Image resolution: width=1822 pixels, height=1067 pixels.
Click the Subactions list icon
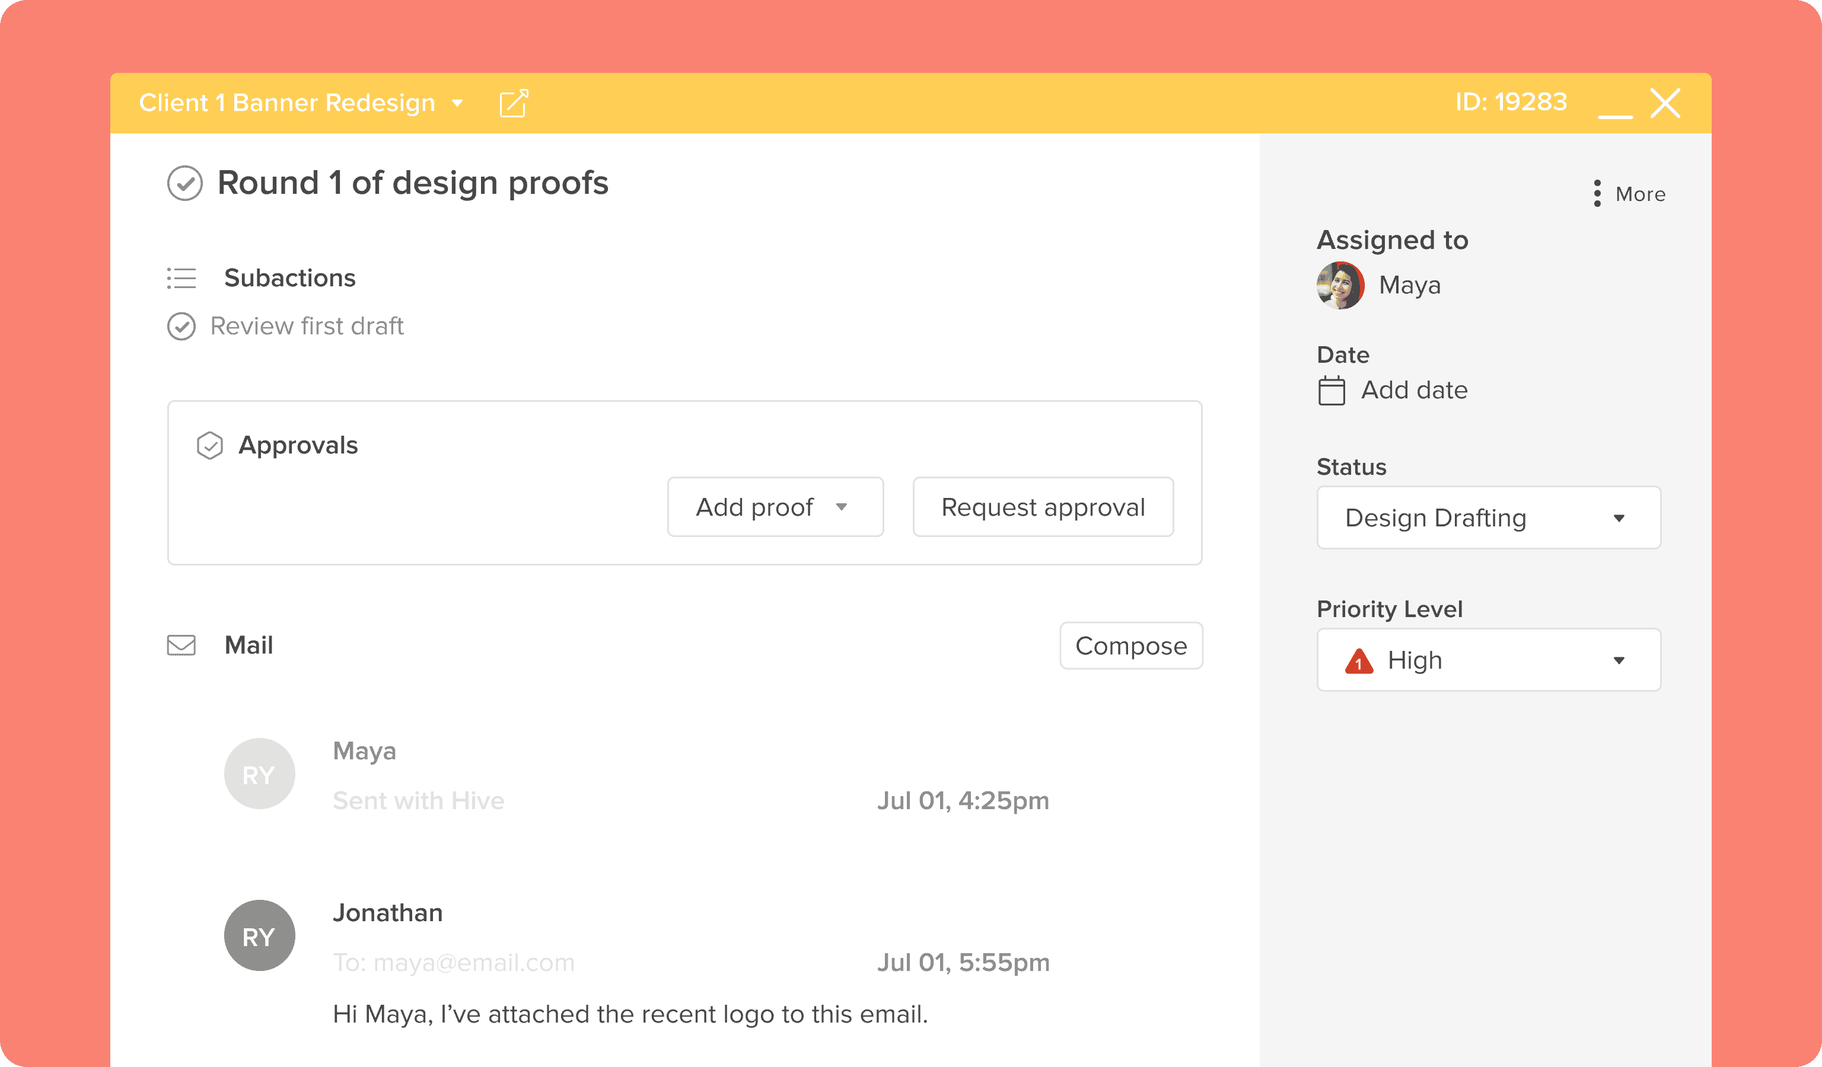pos(181,278)
